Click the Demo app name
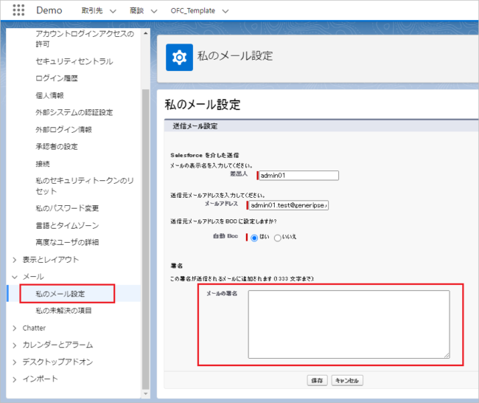This screenshot has width=479, height=403. point(49,10)
